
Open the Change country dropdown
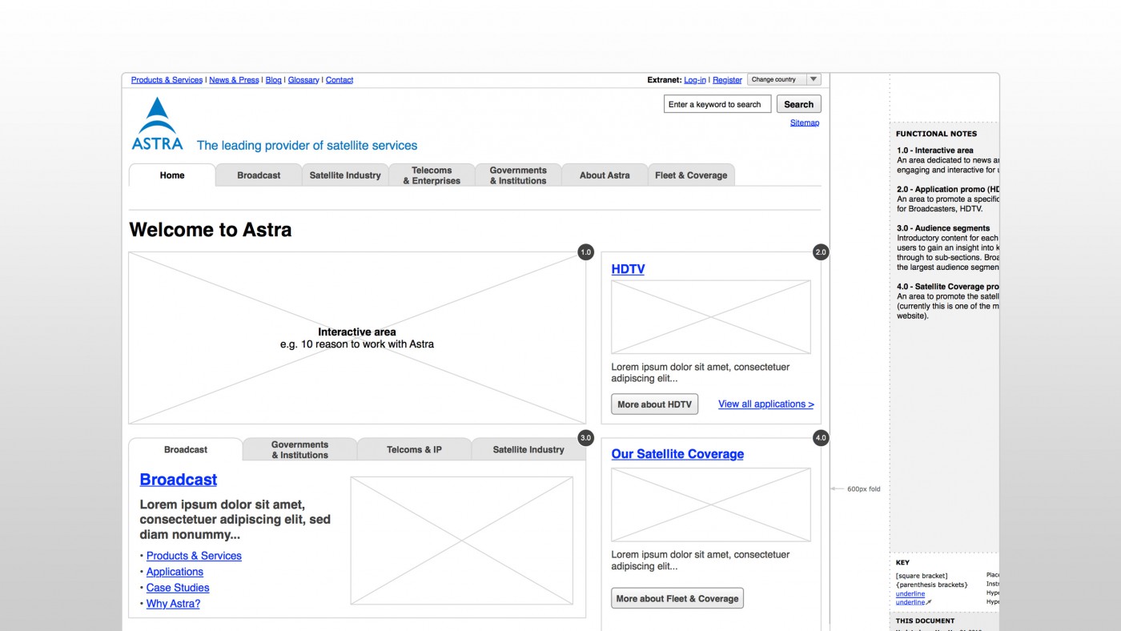784,79
